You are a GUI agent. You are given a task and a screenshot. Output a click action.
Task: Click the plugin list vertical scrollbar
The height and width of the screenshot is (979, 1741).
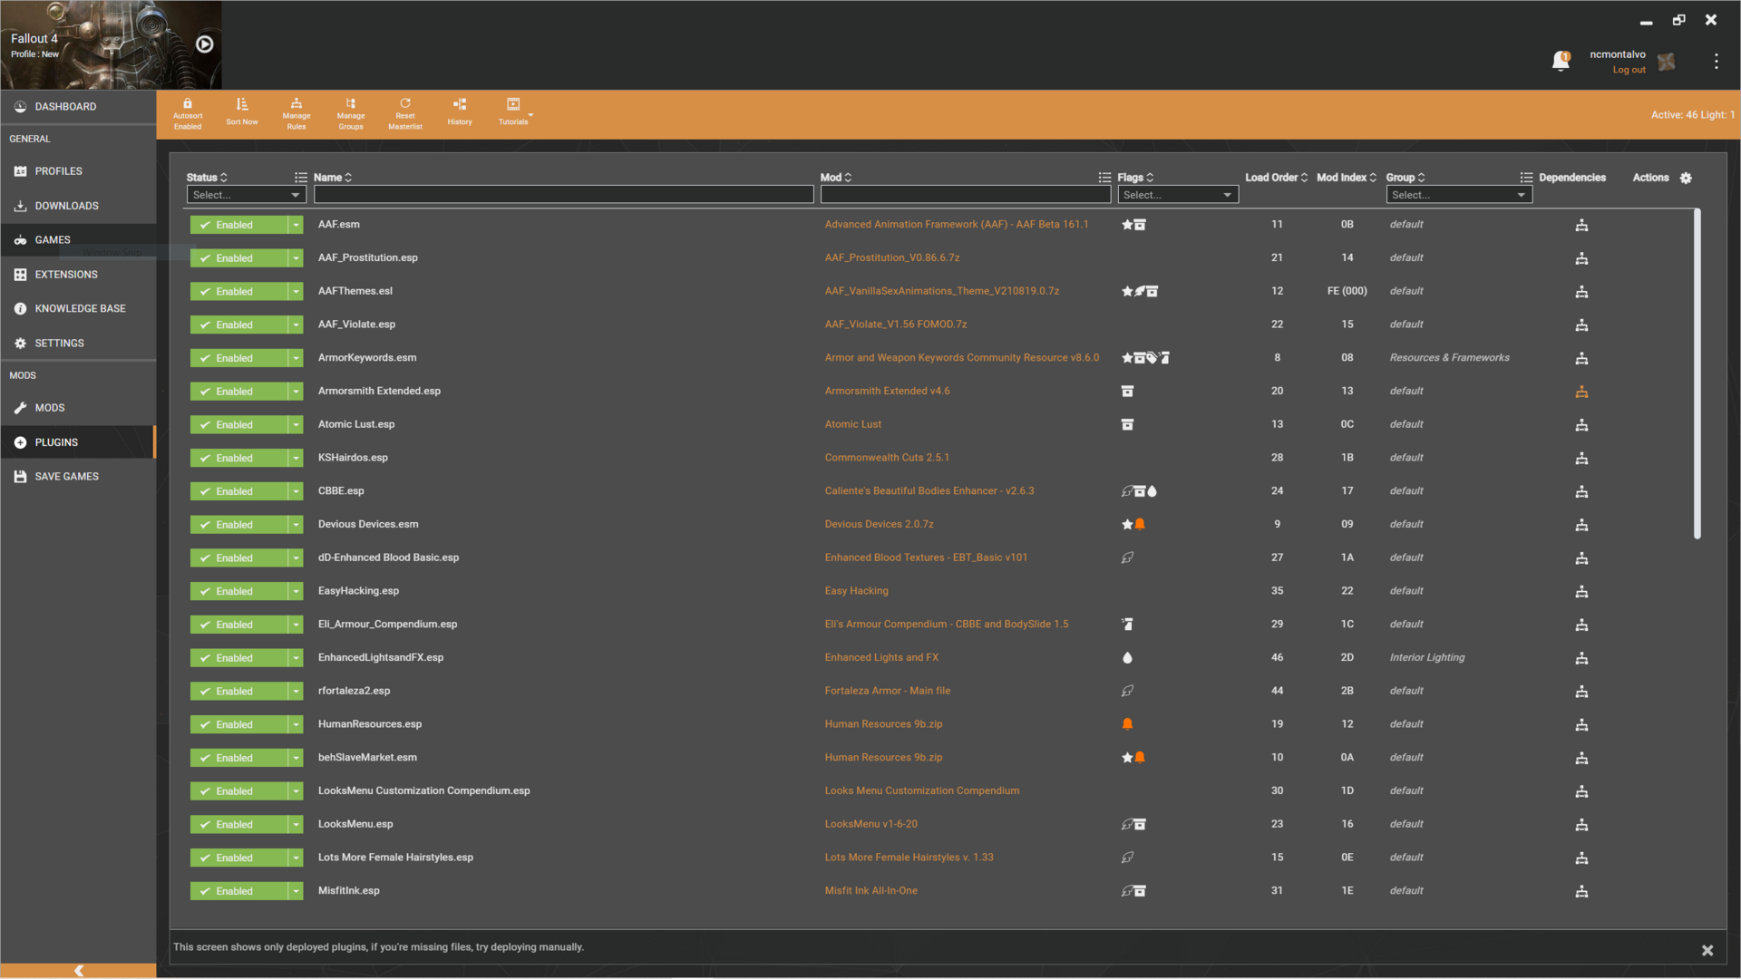coord(1697,374)
